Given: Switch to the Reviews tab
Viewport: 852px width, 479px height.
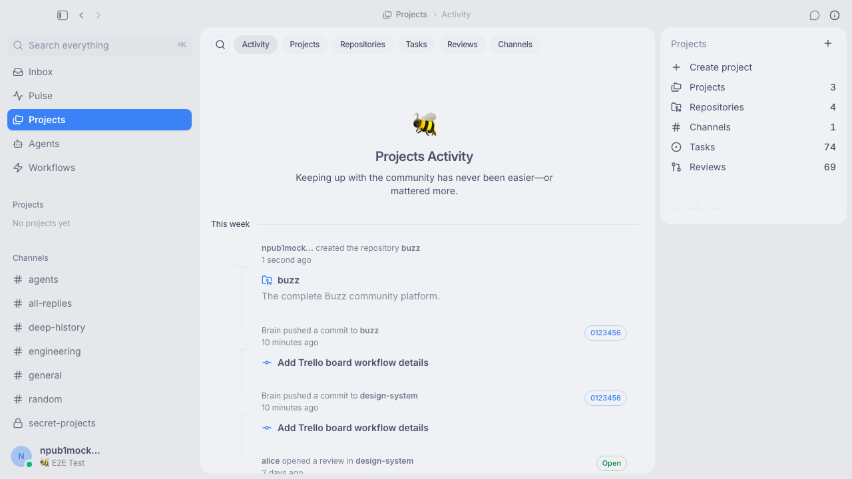Looking at the screenshot, I should pyautogui.click(x=462, y=45).
